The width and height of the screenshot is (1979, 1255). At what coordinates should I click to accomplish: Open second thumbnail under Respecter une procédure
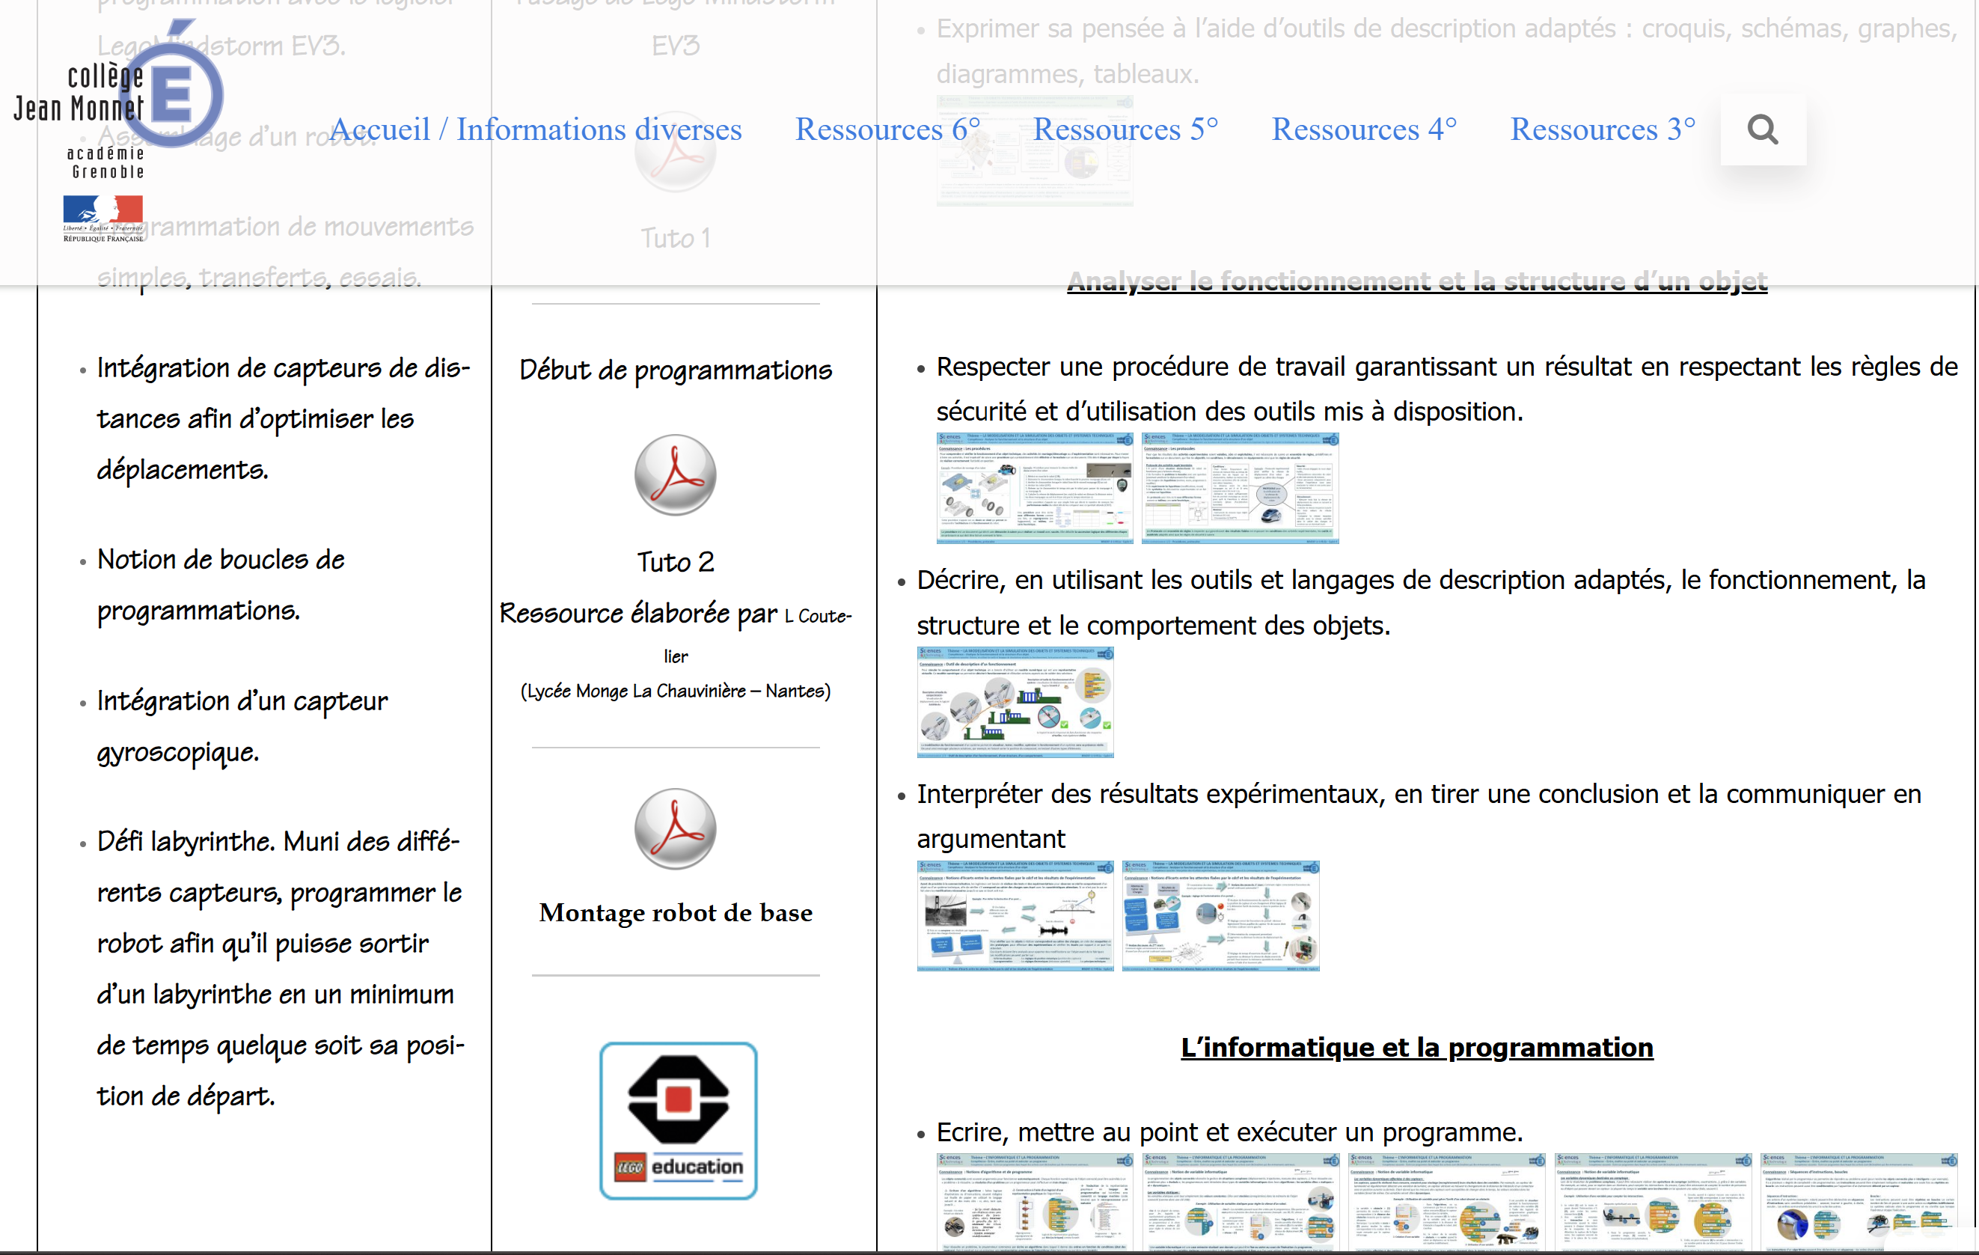pyautogui.click(x=1241, y=488)
